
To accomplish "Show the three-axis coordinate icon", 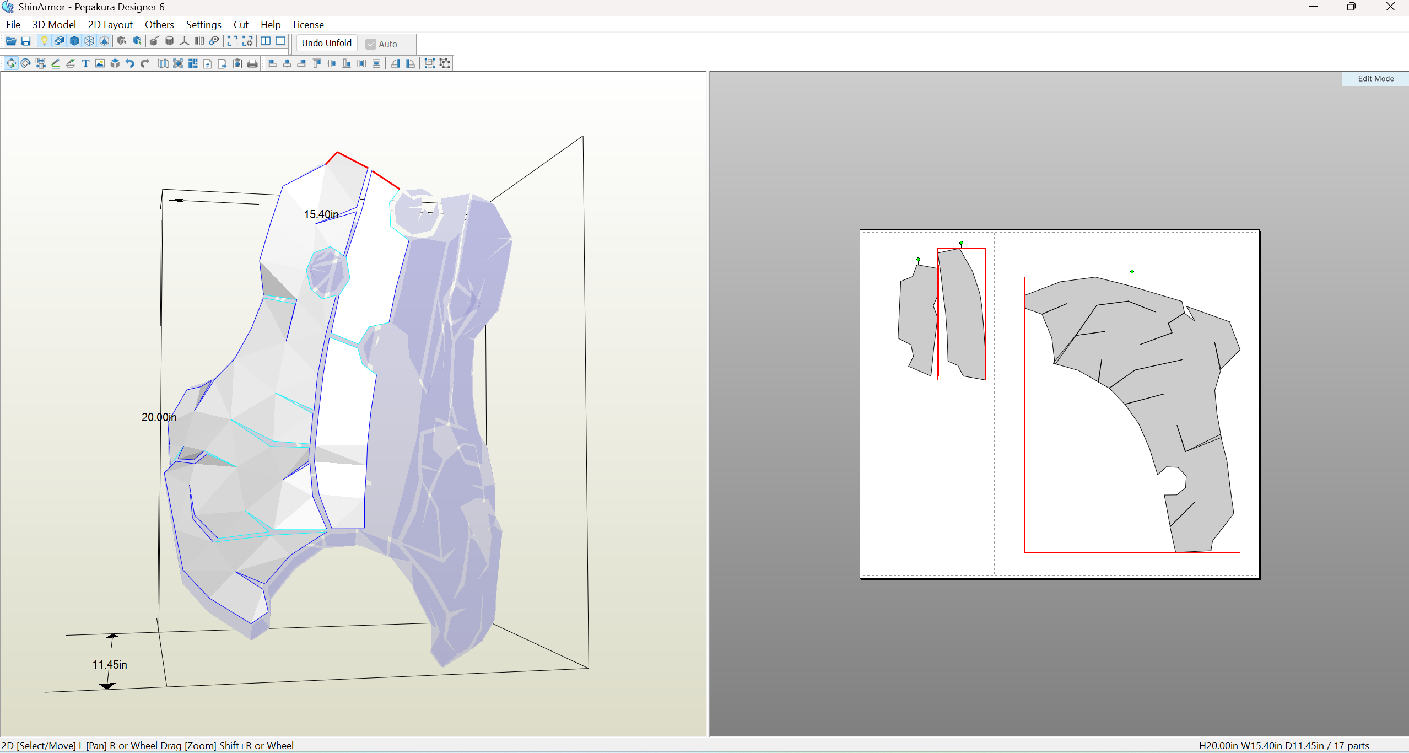I will [185, 41].
